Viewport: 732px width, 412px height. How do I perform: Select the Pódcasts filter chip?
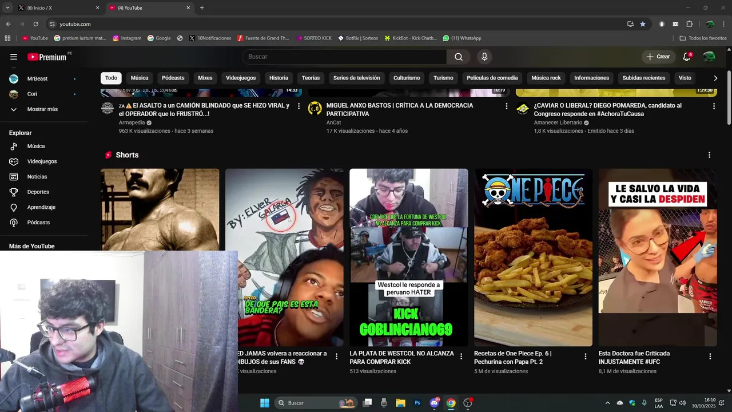click(173, 78)
